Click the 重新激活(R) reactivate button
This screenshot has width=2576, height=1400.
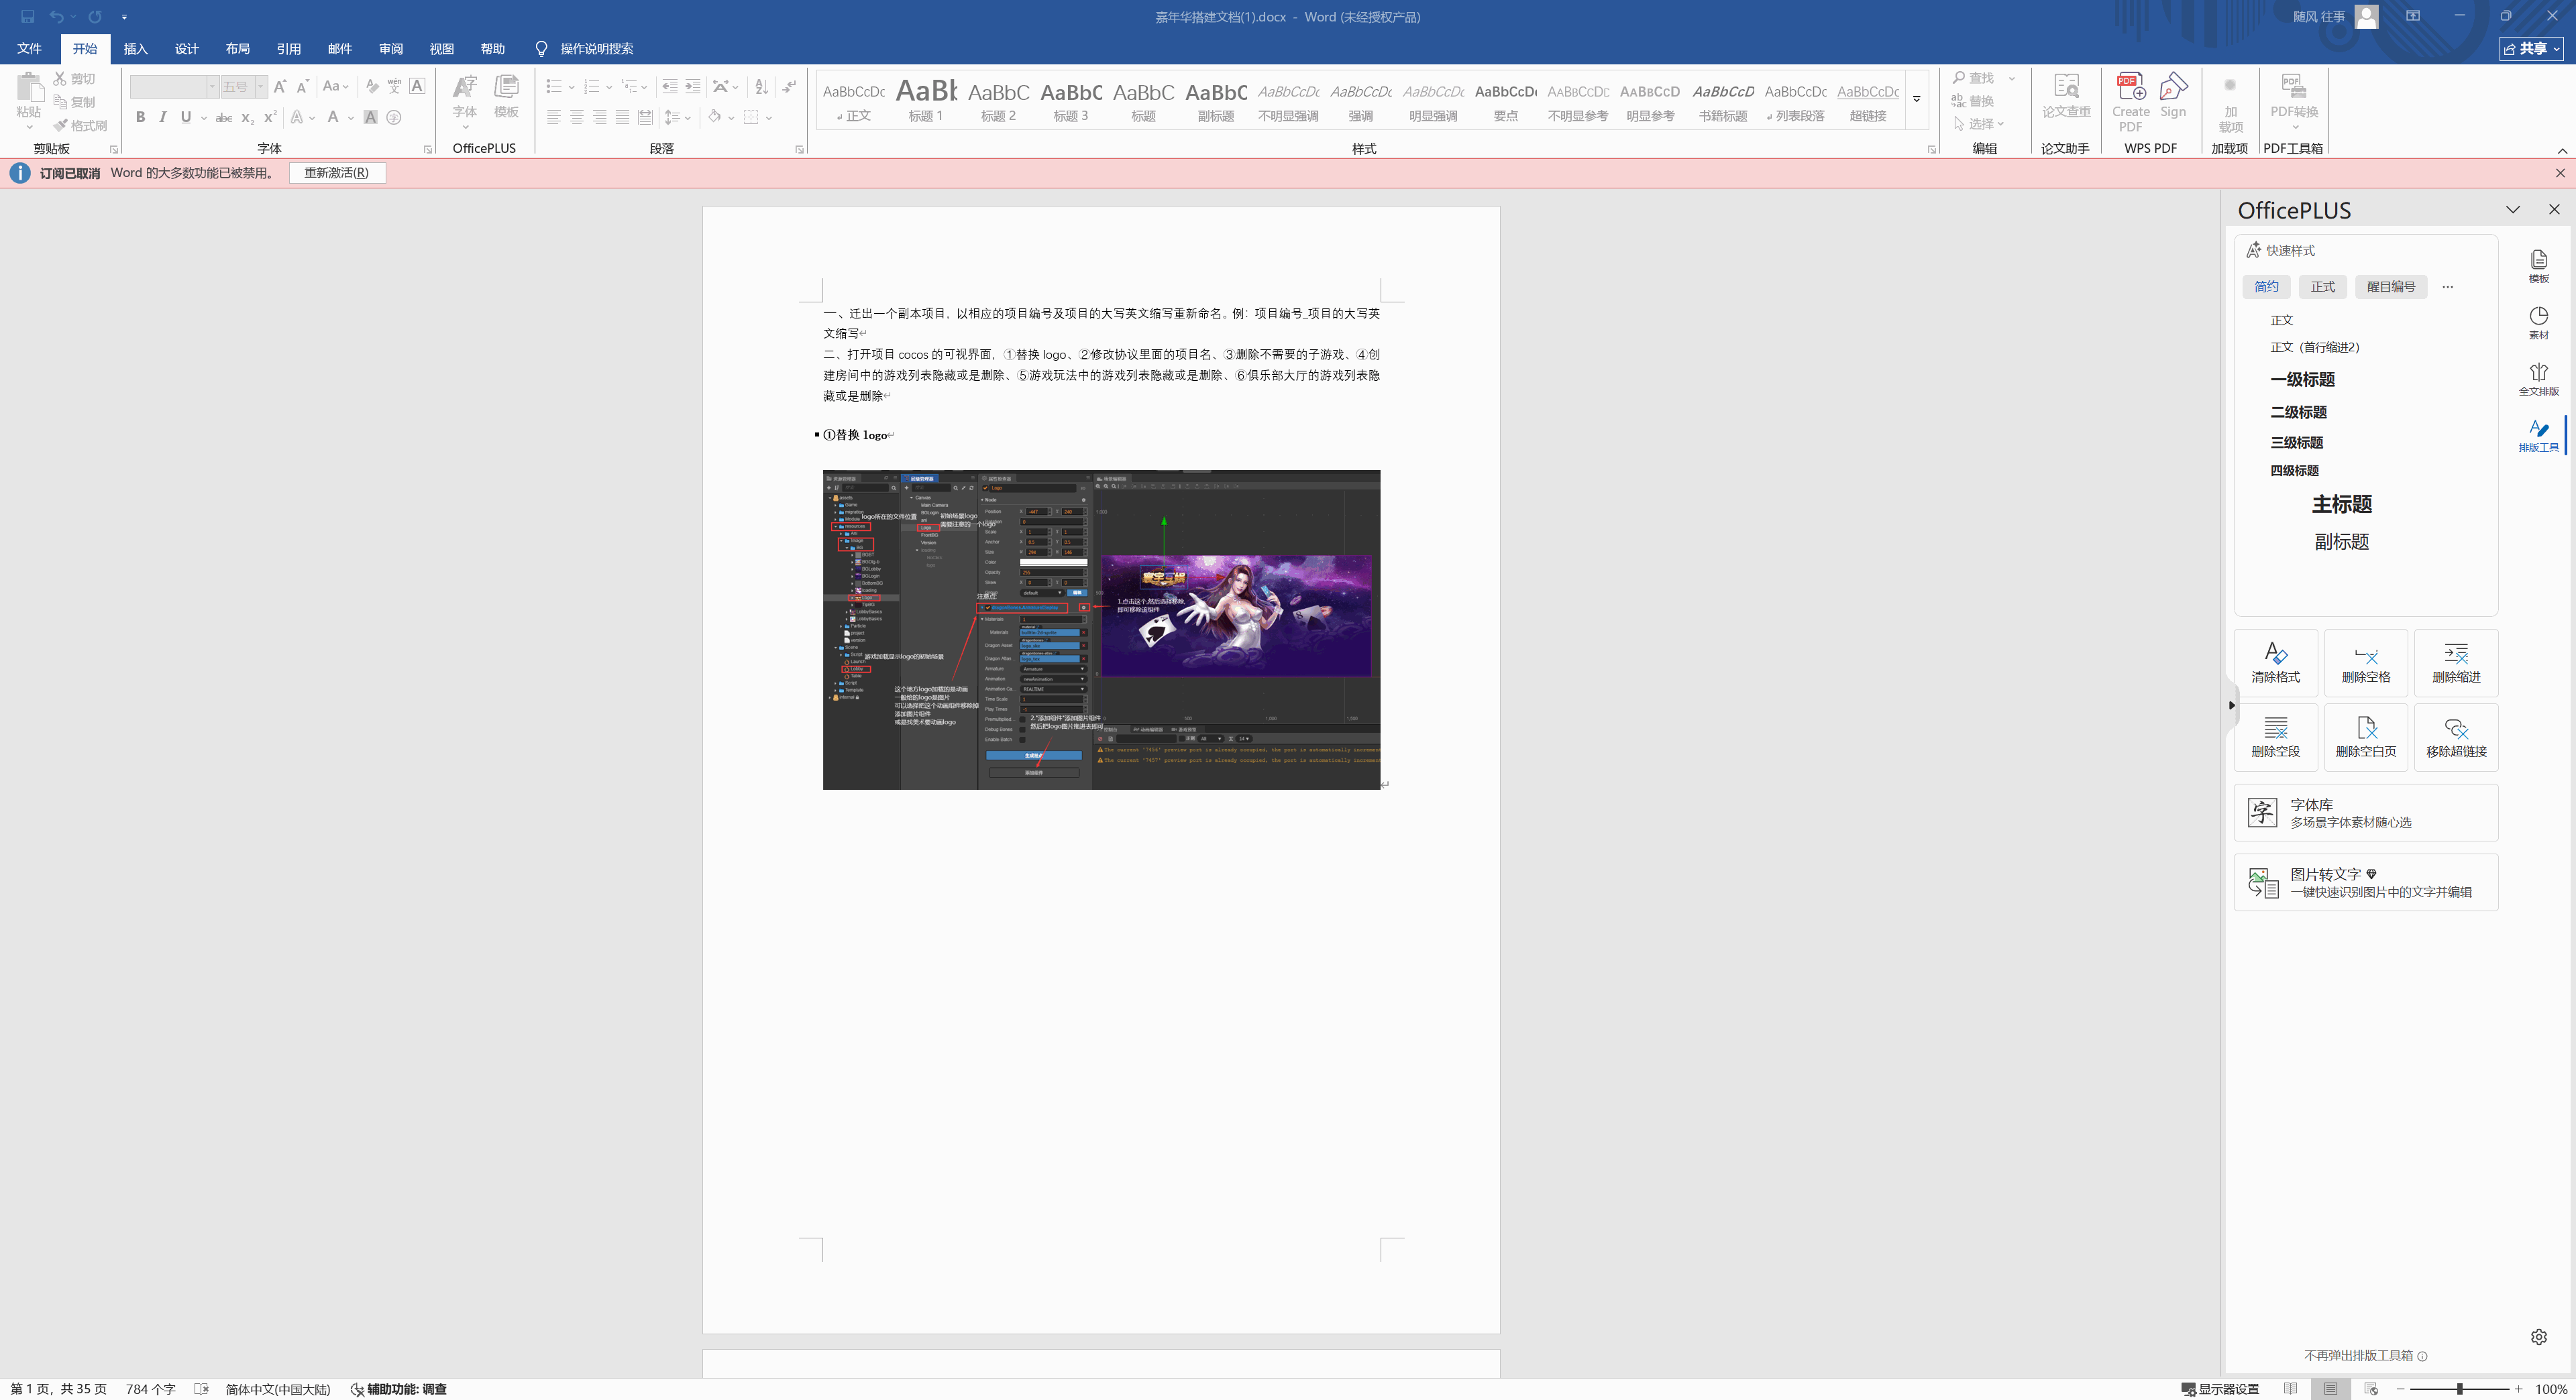click(337, 173)
